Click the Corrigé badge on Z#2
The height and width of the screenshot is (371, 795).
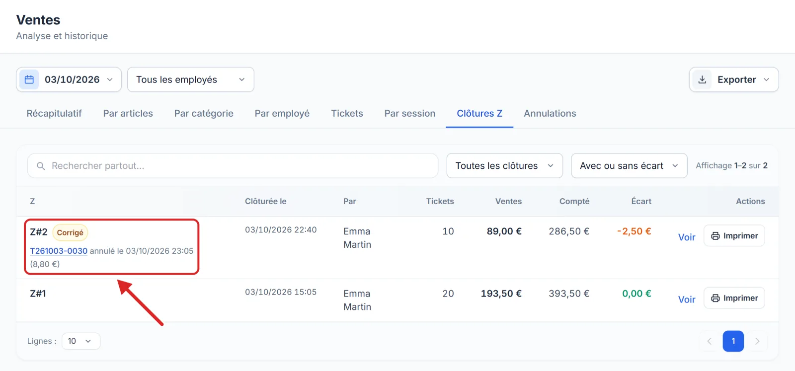coord(70,232)
